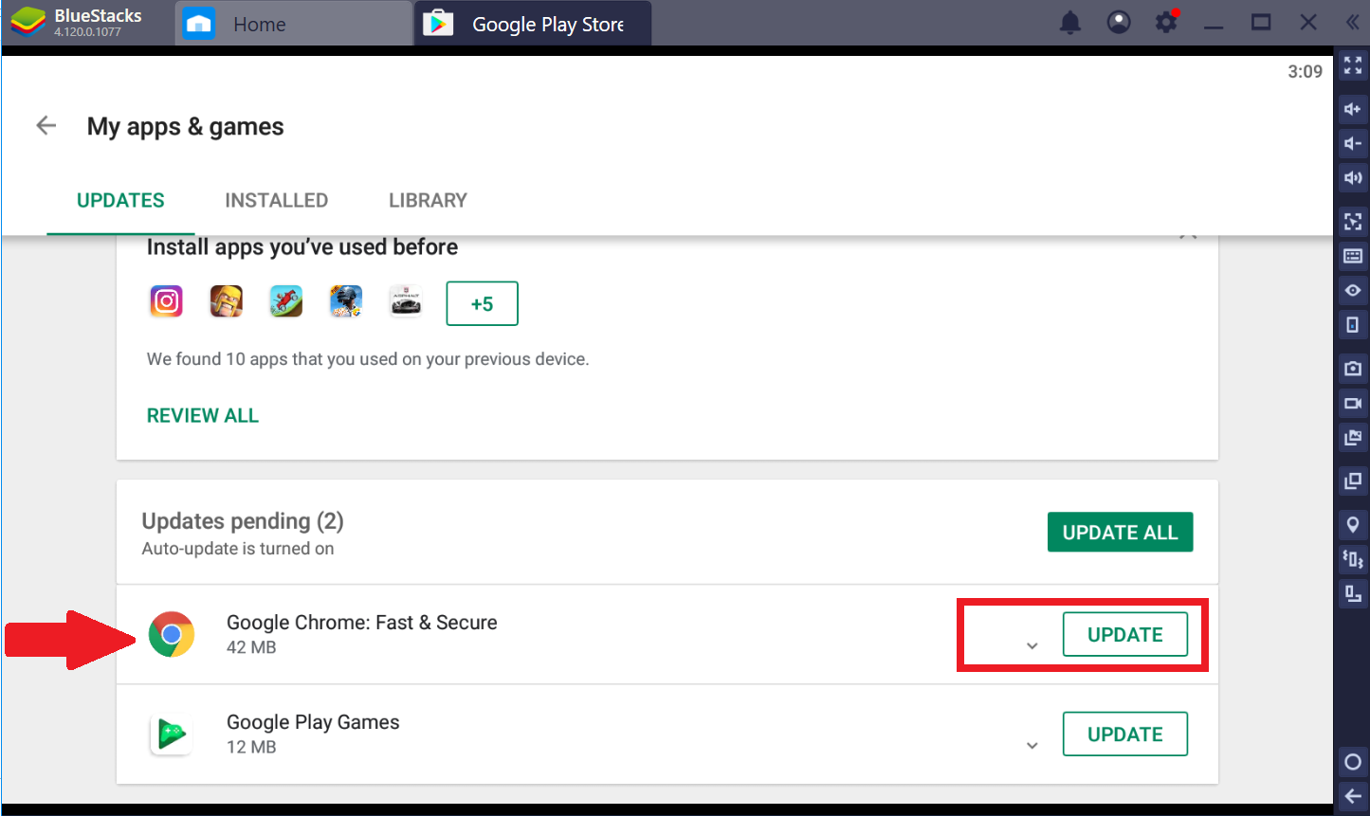Image resolution: width=1370 pixels, height=816 pixels.
Task: Click the 42 MB size label
Action: pyautogui.click(x=251, y=647)
